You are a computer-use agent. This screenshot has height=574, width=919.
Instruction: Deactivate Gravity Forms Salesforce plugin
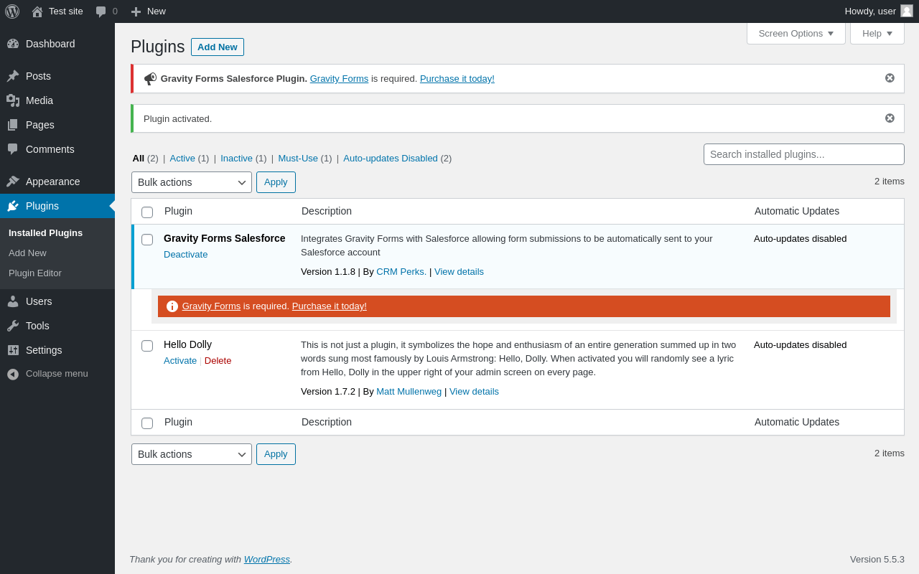pyautogui.click(x=185, y=255)
